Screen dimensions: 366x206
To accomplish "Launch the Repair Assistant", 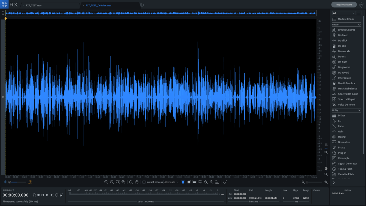I will (x=344, y=5).
